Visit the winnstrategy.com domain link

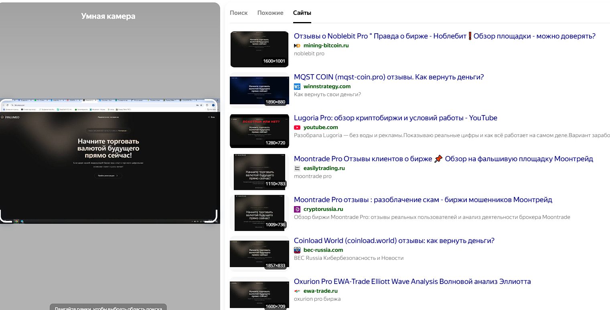point(327,87)
